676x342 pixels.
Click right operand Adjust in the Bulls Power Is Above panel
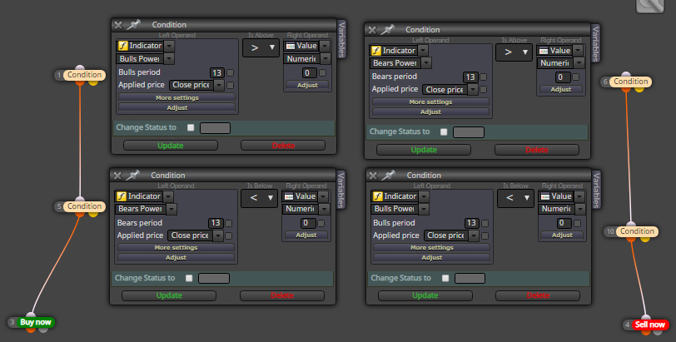pos(307,85)
